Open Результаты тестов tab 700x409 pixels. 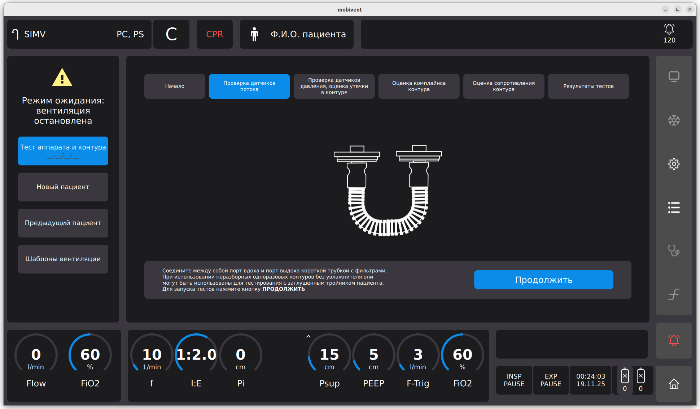[x=589, y=86]
